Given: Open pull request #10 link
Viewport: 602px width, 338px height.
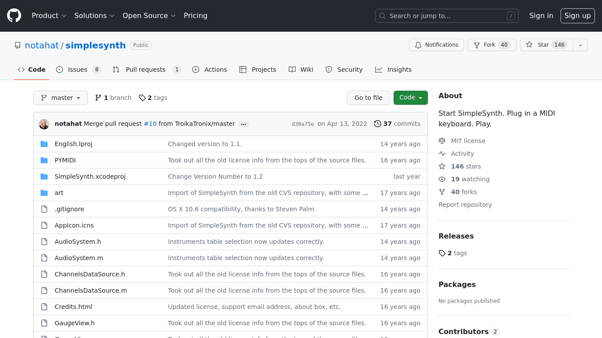Looking at the screenshot, I should click(150, 124).
